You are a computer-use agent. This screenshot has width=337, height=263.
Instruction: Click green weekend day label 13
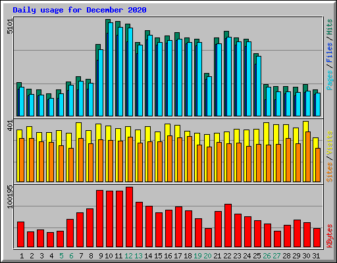[138, 256]
